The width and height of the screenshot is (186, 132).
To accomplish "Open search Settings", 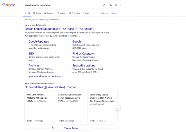I will tap(105, 13).
